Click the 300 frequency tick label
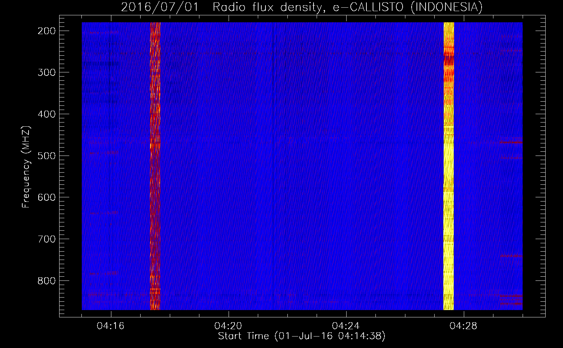563x348 pixels. click(46, 72)
